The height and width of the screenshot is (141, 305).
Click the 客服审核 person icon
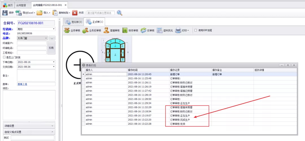point(106,30)
